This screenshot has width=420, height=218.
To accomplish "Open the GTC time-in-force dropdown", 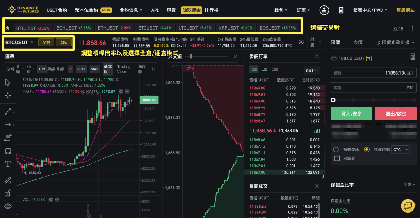I will tap(400, 150).
